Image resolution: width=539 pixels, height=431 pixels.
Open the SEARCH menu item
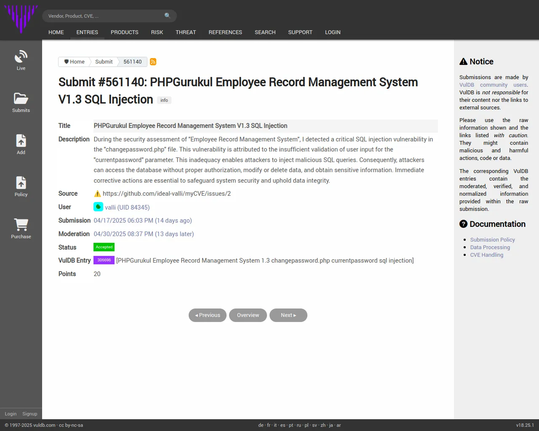(265, 32)
